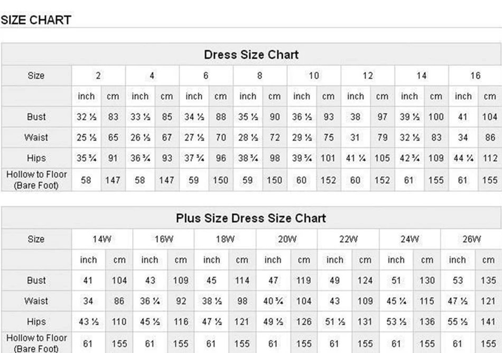Click the 26W column header
This screenshot has width=502, height=353.
(471, 239)
